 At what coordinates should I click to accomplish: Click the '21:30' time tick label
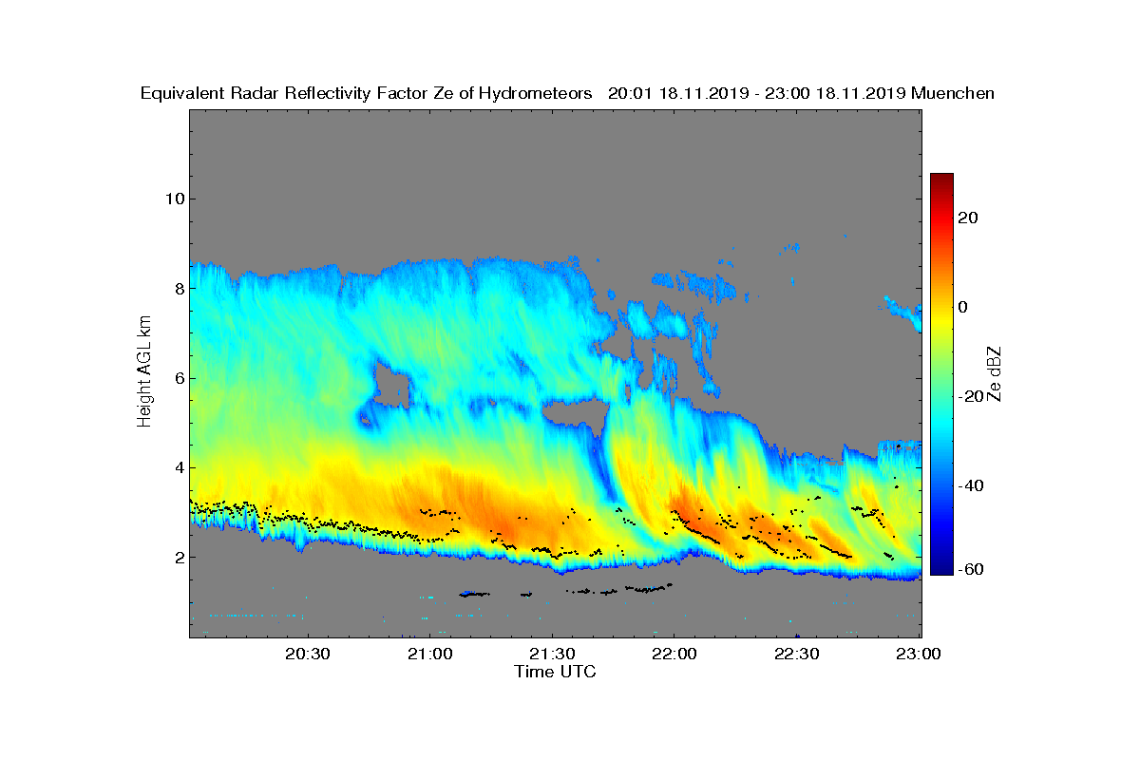pyautogui.click(x=552, y=654)
